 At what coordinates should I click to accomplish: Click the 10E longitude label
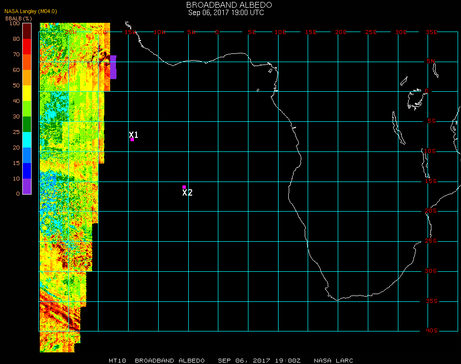(280, 32)
